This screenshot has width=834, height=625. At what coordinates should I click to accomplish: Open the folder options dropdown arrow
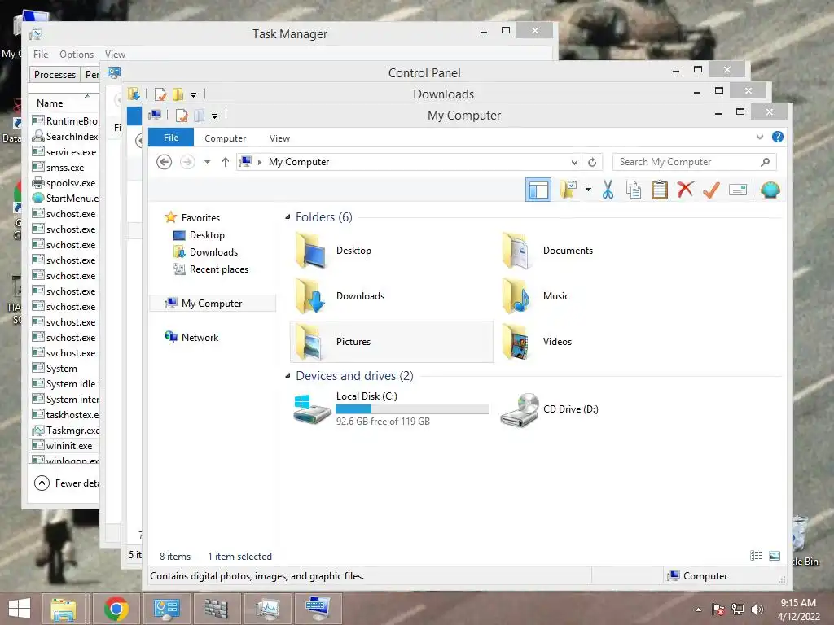point(588,190)
